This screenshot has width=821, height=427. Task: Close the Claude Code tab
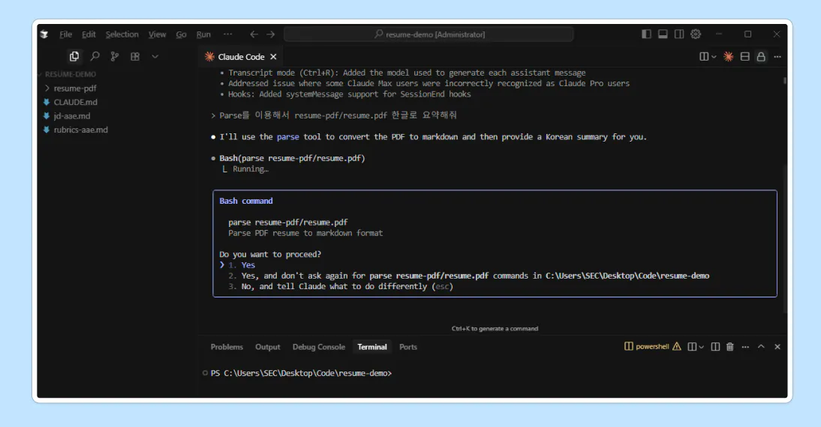273,56
